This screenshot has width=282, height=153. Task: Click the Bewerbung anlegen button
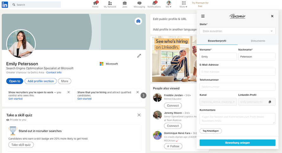click(237, 143)
